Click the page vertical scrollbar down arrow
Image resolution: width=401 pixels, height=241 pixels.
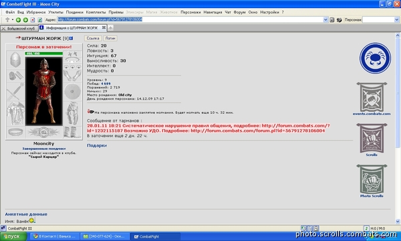click(398, 222)
